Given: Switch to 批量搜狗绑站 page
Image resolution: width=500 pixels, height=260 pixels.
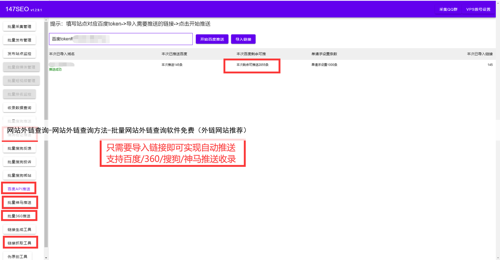Looking at the screenshot, I should click(19, 176).
